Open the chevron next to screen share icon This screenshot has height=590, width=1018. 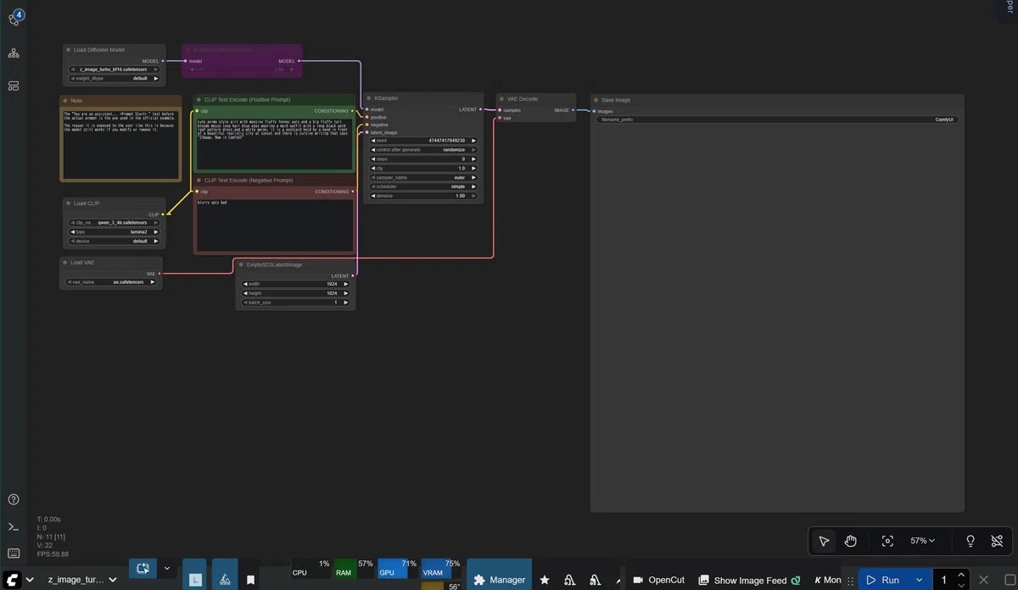pyautogui.click(x=167, y=569)
